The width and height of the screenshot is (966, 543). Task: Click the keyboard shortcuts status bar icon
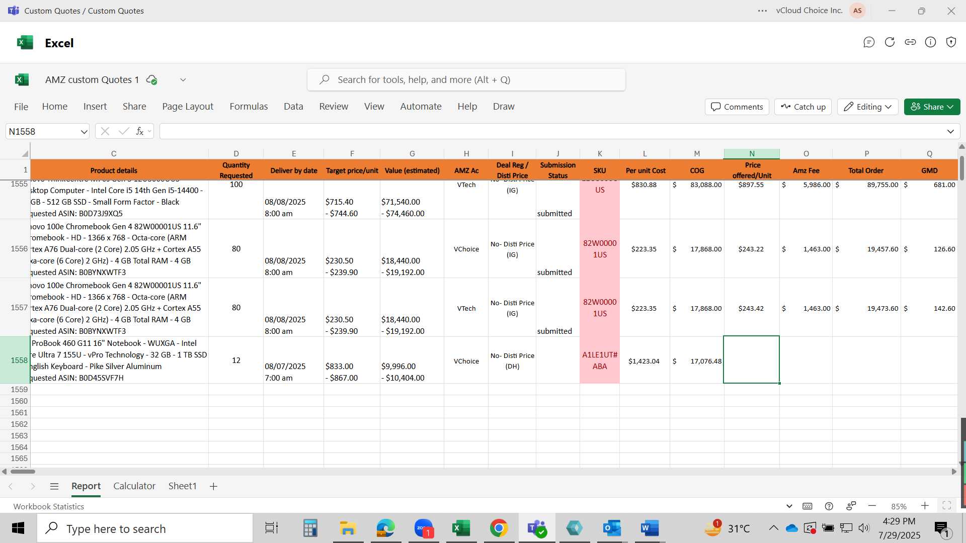click(808, 506)
